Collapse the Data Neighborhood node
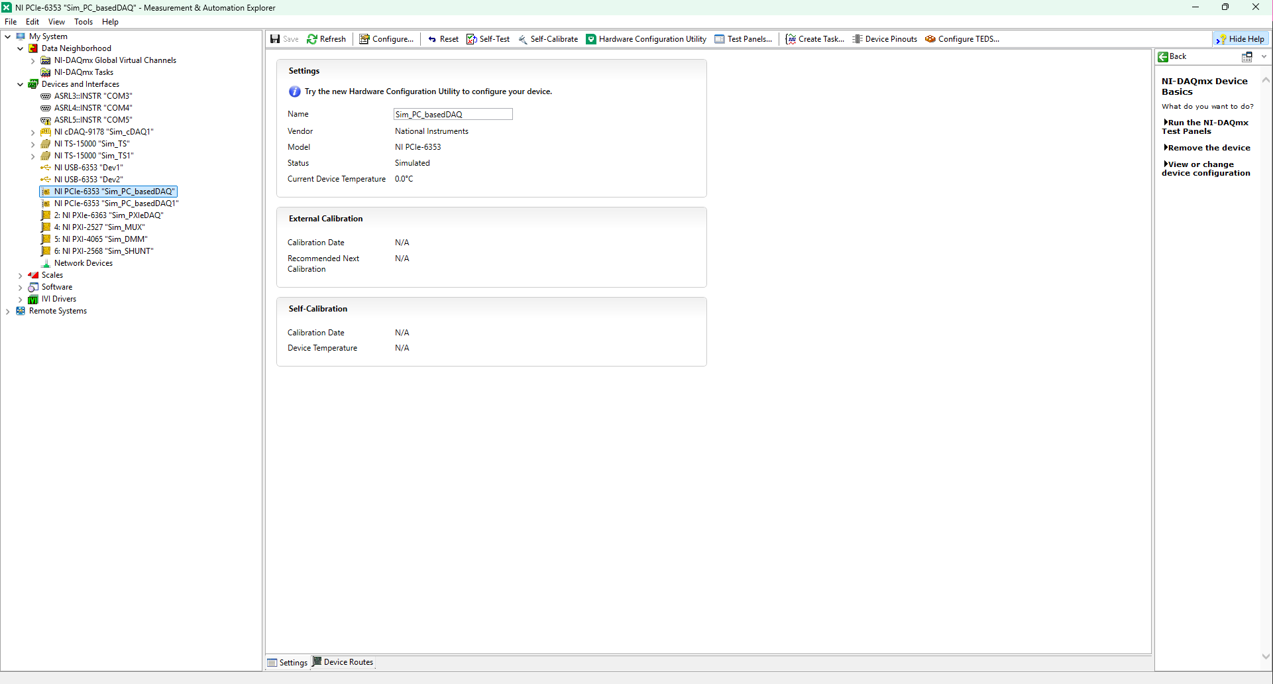The height and width of the screenshot is (684, 1273). [21, 48]
